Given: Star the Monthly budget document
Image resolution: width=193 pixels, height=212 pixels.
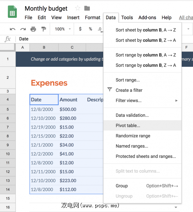Looking at the screenshot, I should (77, 8).
